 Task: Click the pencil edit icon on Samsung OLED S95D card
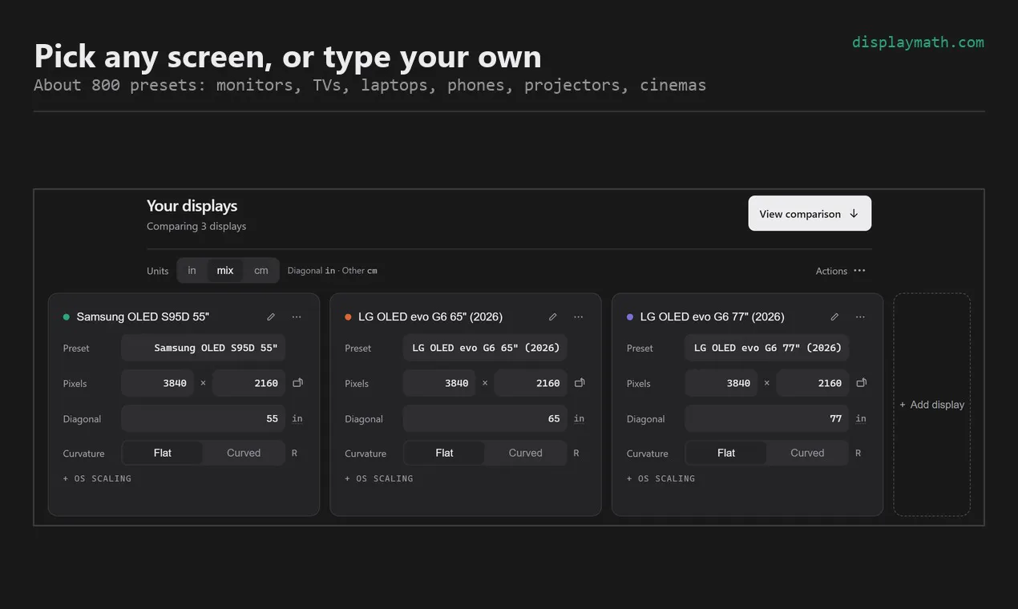click(271, 317)
